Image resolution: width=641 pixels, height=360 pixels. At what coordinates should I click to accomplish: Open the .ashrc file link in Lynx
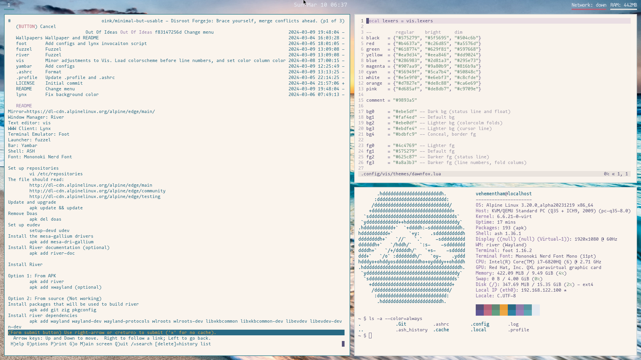[24, 72]
